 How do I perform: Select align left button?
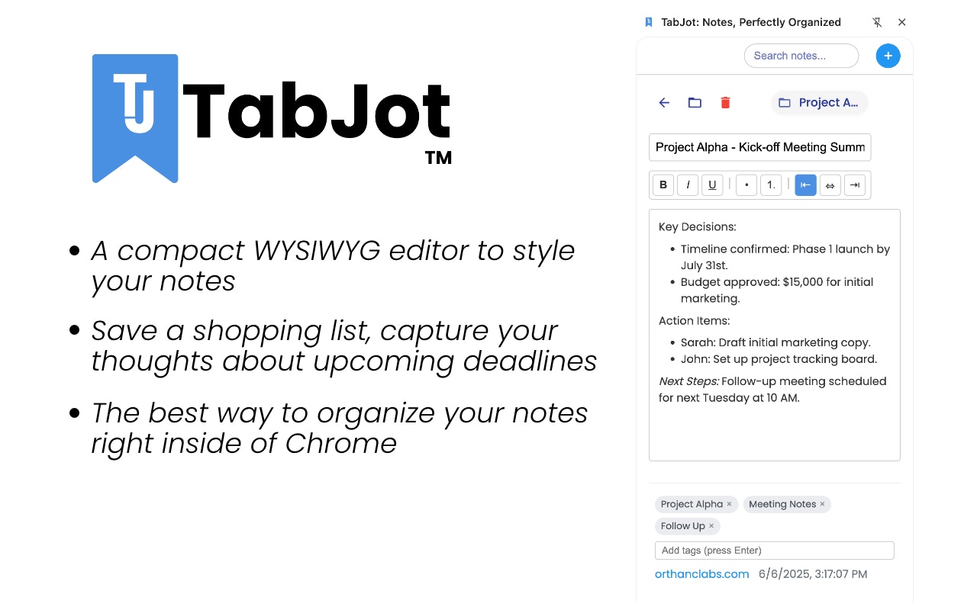(x=805, y=185)
